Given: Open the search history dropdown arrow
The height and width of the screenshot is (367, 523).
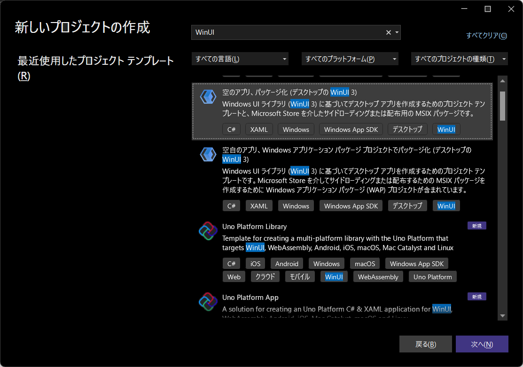Looking at the screenshot, I should click(397, 32).
